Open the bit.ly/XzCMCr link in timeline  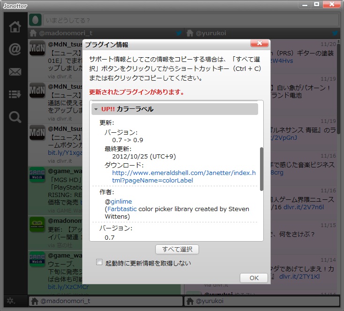68,287
